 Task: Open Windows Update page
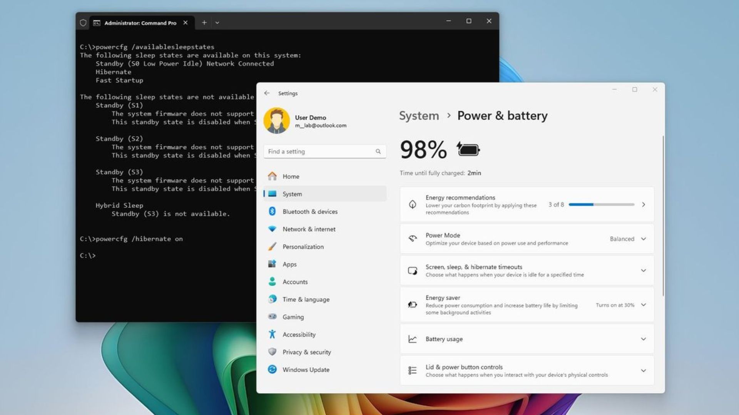tap(325, 369)
